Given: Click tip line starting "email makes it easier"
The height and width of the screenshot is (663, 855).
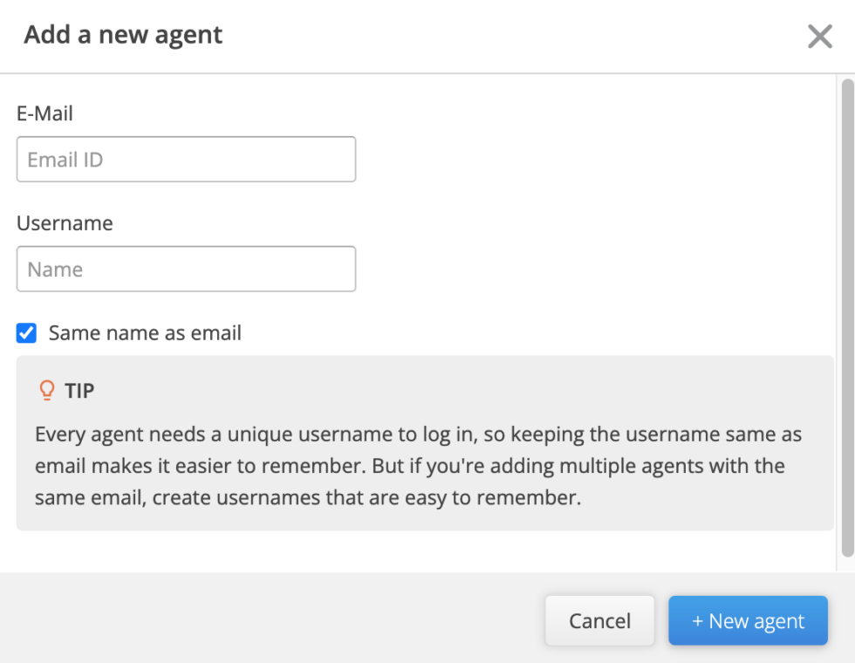Looking at the screenshot, I should pyautogui.click(x=409, y=466).
